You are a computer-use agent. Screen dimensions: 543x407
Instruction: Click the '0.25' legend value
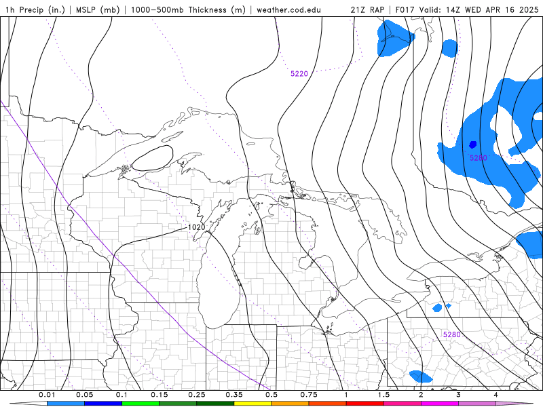pos(197,395)
